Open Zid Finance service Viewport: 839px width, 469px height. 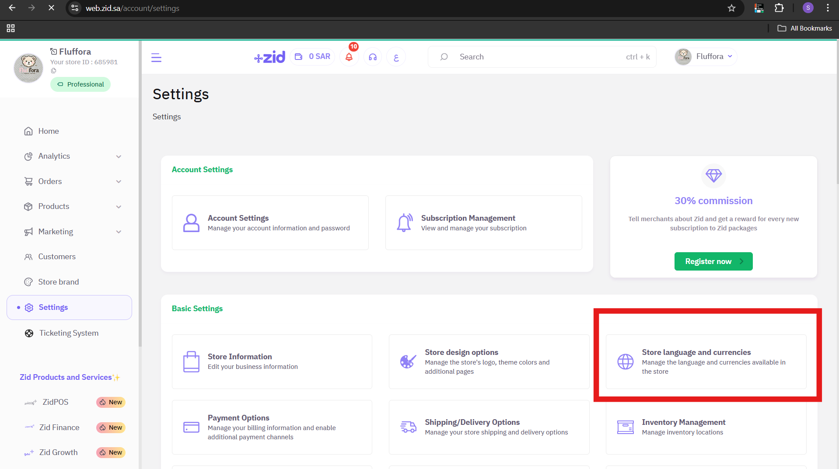59,427
